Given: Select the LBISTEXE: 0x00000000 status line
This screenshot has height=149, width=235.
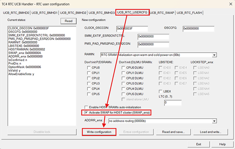Looking at the screenshot, I should [23, 46].
